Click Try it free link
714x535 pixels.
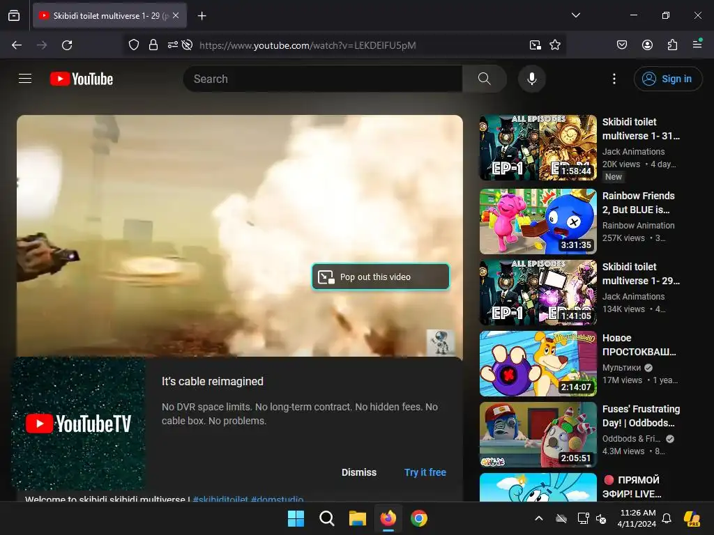[425, 472]
